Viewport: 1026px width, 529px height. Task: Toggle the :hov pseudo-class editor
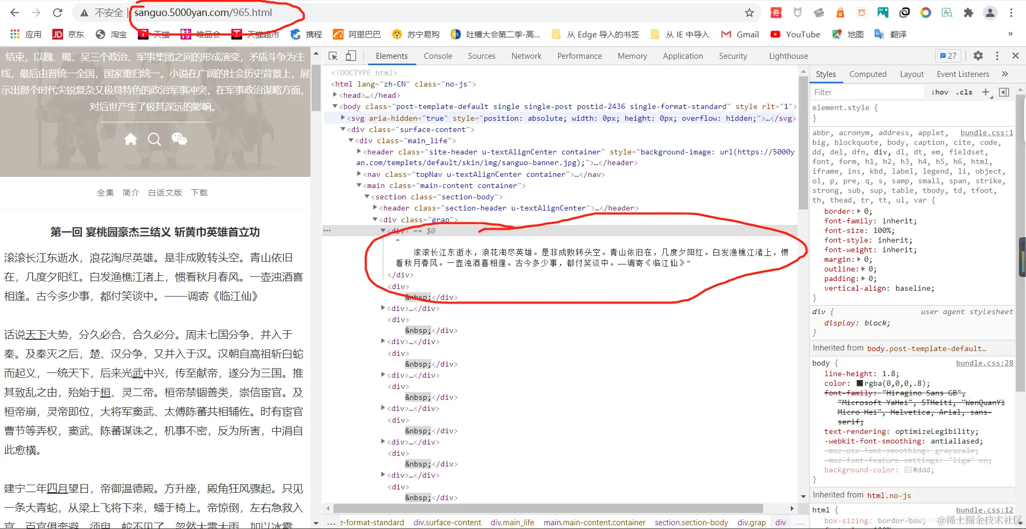tap(939, 92)
